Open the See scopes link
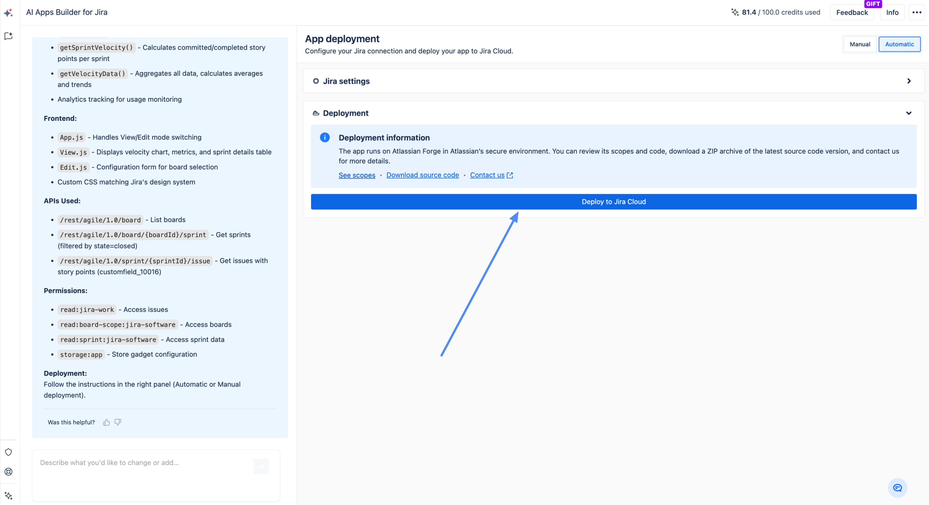929x505 pixels. [x=357, y=175]
